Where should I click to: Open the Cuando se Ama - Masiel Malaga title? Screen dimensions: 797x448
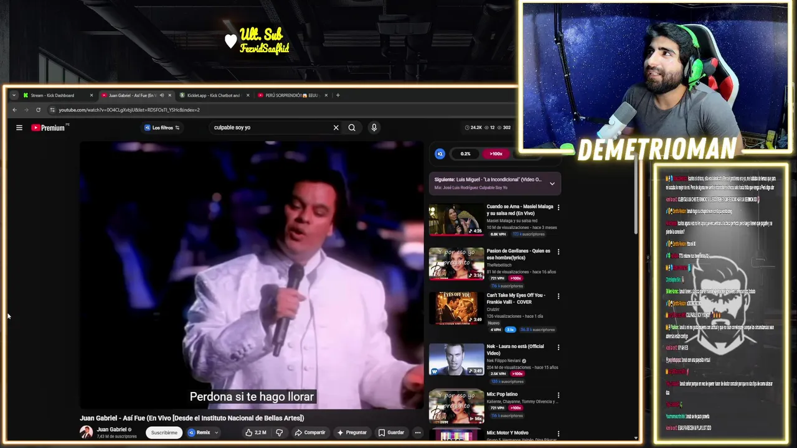(x=520, y=210)
